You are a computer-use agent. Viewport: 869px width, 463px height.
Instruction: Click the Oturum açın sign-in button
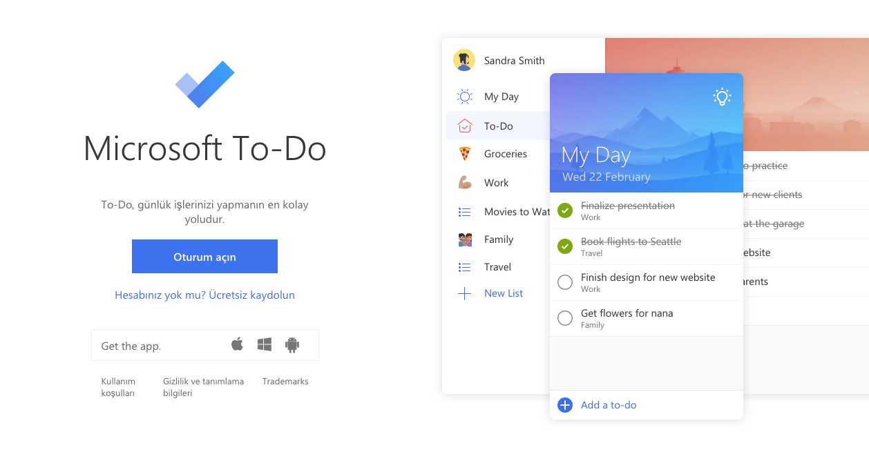coord(204,257)
